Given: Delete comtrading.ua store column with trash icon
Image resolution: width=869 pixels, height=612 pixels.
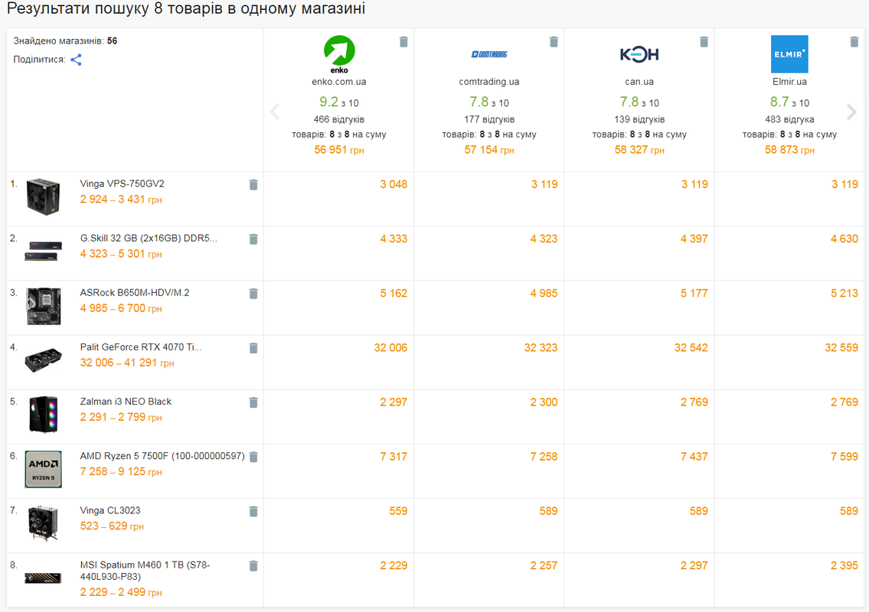Looking at the screenshot, I should click(554, 41).
